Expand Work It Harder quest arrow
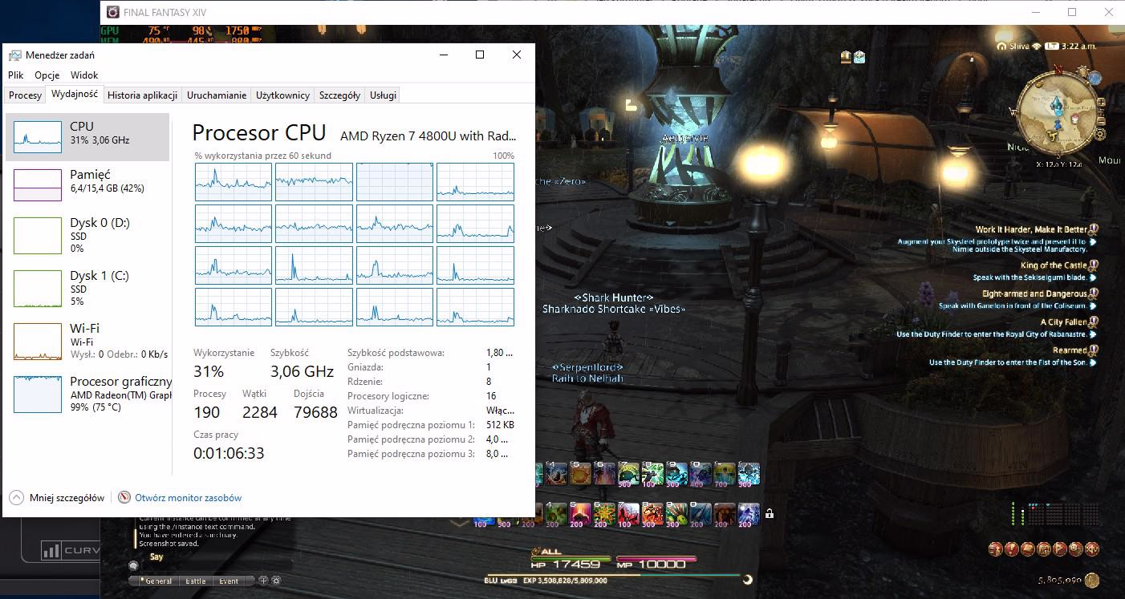 pyautogui.click(x=1093, y=241)
